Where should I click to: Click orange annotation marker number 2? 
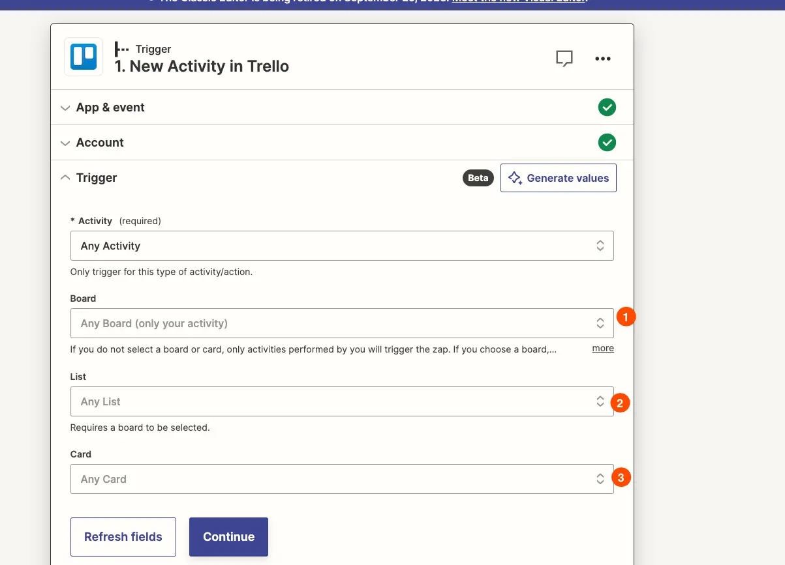pos(620,403)
